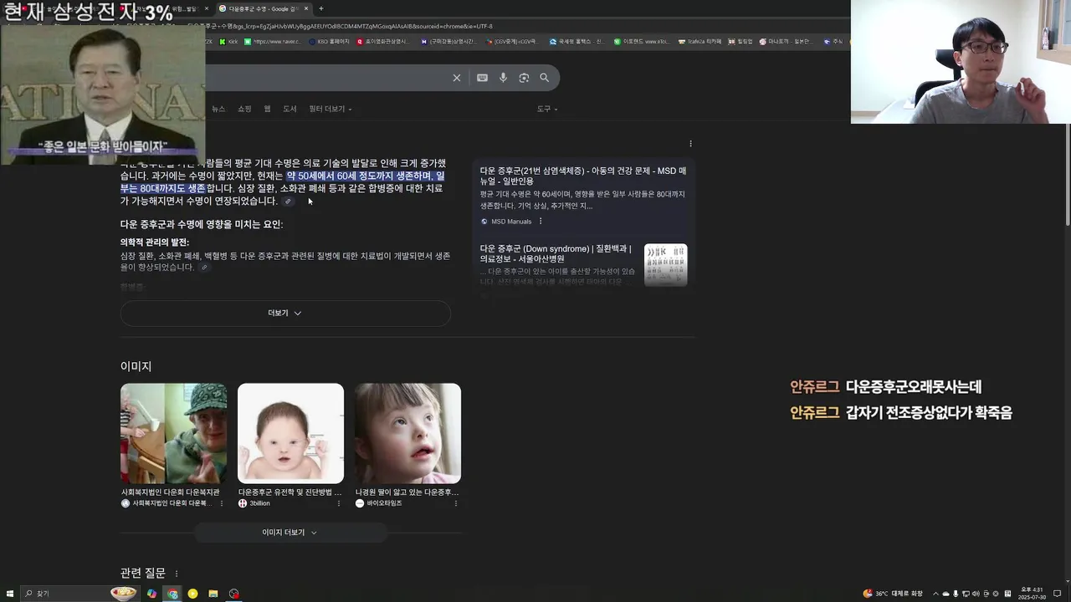Open the 필터 더보기 dropdown

click(330, 109)
